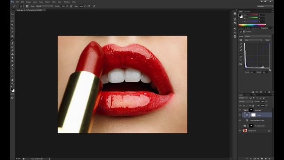Select the Paint Bucket tool
This screenshot has width=284, height=160.
tap(12, 54)
